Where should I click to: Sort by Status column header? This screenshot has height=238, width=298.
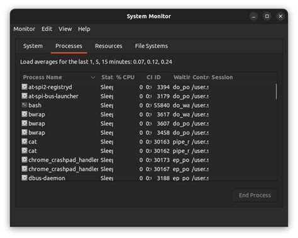[107, 77]
